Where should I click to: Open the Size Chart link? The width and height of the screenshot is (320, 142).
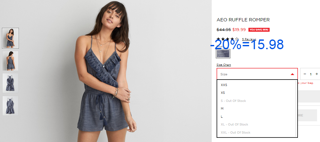224,65
